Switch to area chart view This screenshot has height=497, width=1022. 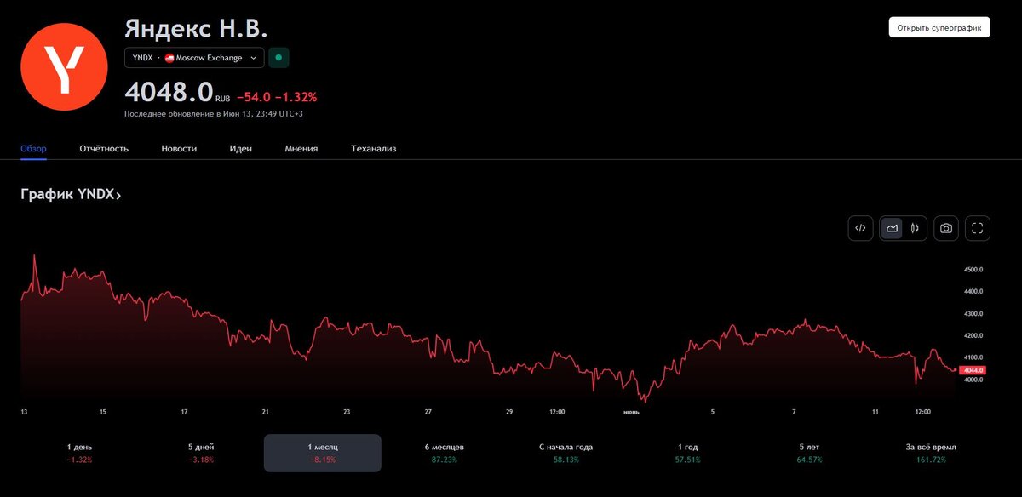point(893,228)
